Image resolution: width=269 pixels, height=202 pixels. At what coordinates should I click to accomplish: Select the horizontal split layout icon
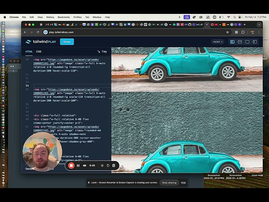coord(240,42)
